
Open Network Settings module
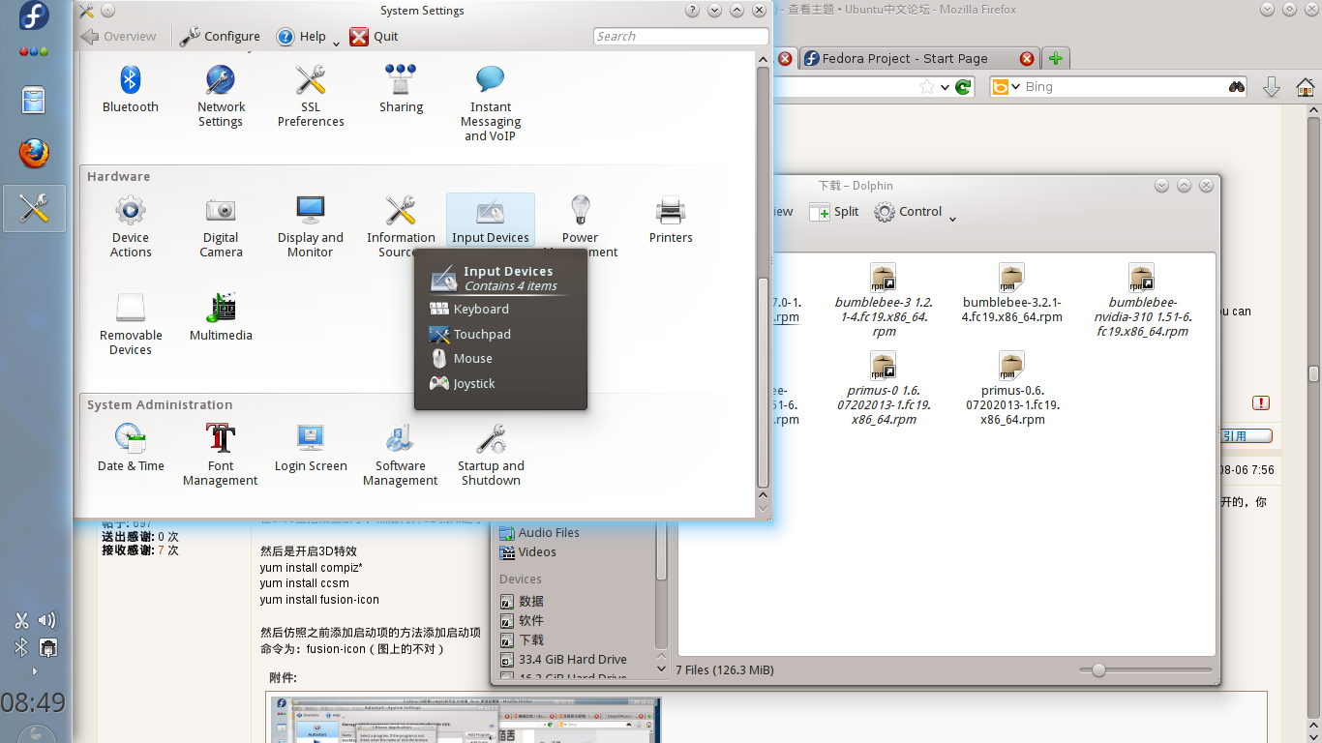(221, 96)
